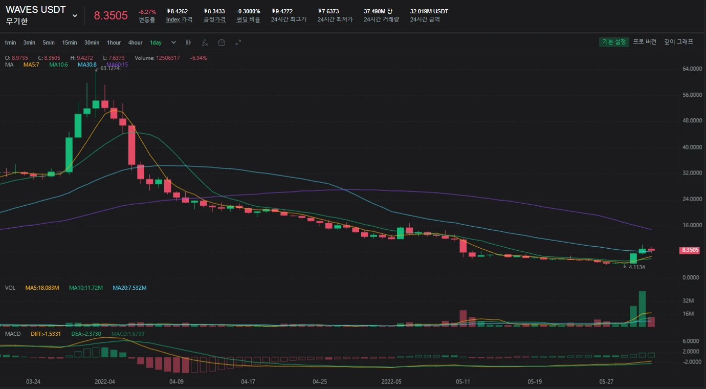The width and height of the screenshot is (706, 389).
Task: Click the current price tag 8.3505 on axis
Action: pyautogui.click(x=690, y=250)
